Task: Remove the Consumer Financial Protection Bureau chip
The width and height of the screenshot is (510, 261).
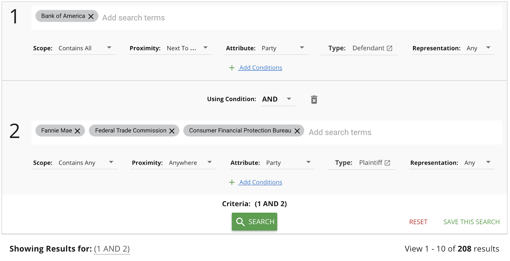Action: pyautogui.click(x=297, y=131)
